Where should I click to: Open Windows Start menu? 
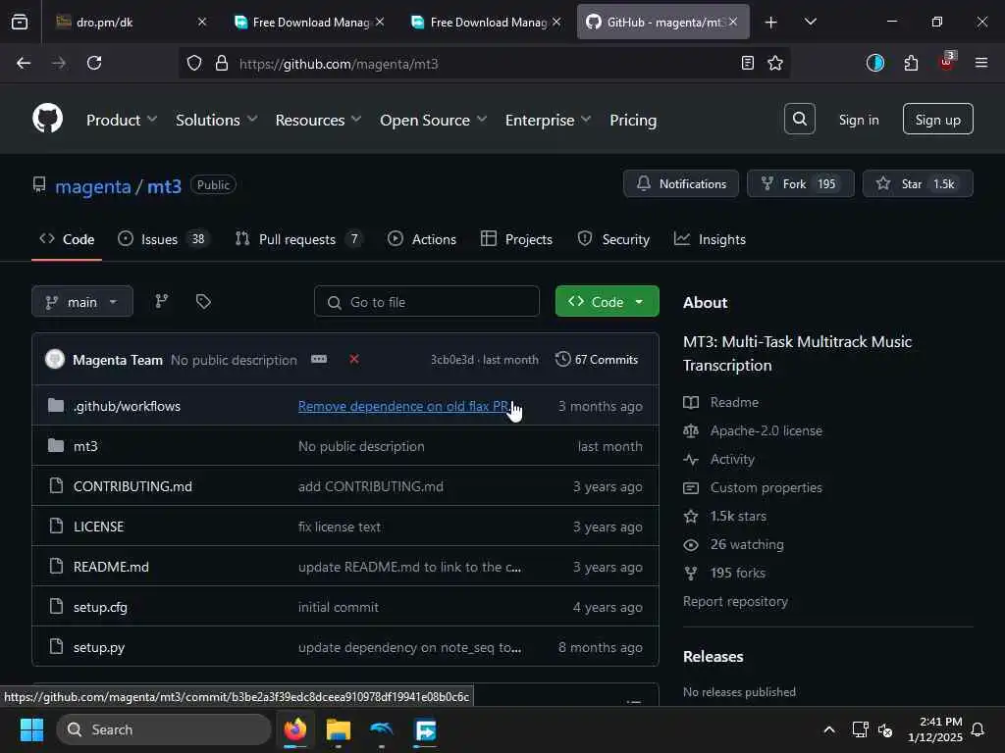tap(31, 729)
